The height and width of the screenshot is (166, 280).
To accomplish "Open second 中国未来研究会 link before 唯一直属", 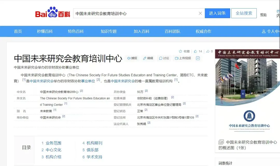I will [122, 81].
